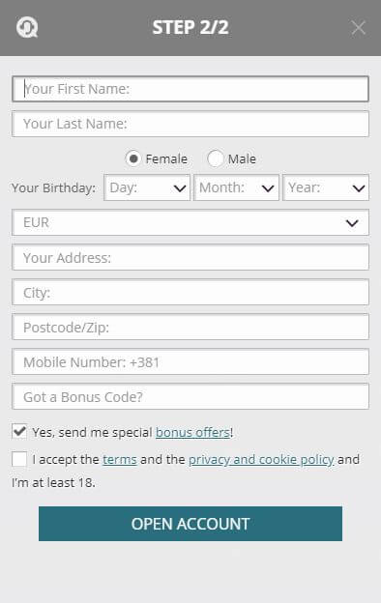Select the Female radio button
The image size is (381, 603).
(133, 158)
